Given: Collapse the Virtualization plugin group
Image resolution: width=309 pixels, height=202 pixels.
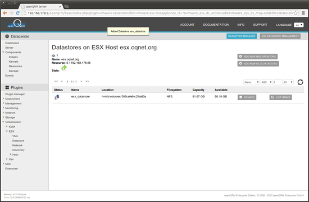Looking at the screenshot, I should click(x=3, y=122).
